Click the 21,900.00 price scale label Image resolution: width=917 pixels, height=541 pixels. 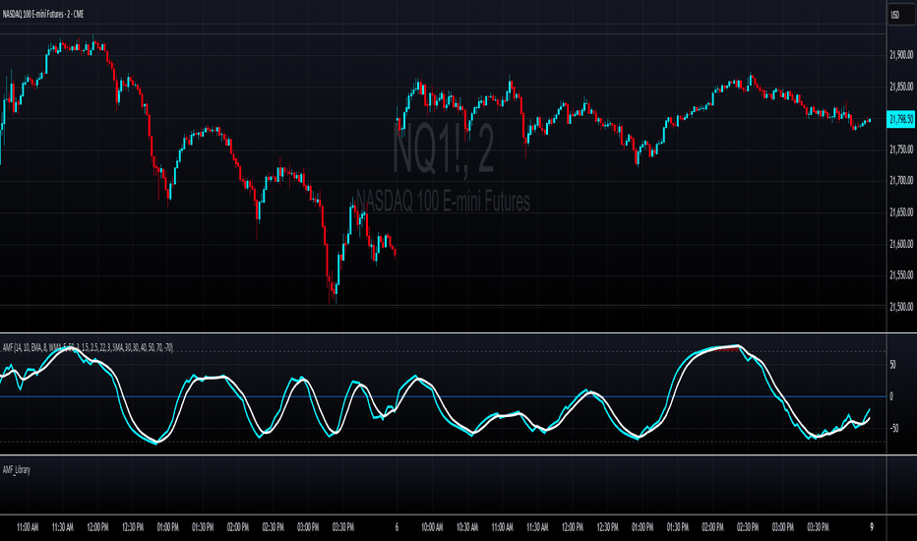(901, 55)
